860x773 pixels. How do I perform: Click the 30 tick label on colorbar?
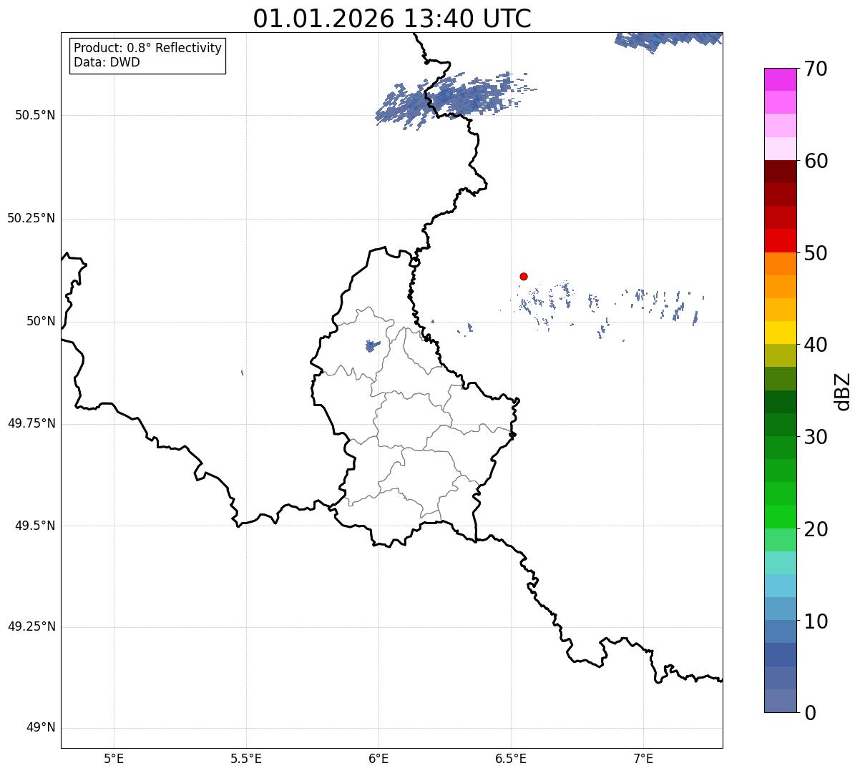(x=816, y=437)
